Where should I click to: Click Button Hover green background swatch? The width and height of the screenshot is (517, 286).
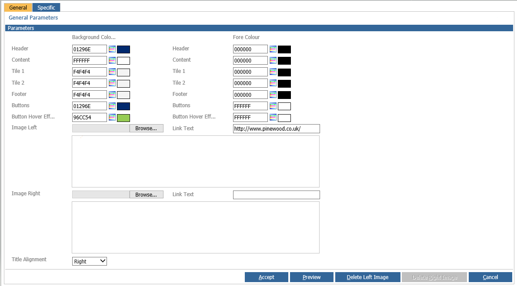click(x=123, y=118)
